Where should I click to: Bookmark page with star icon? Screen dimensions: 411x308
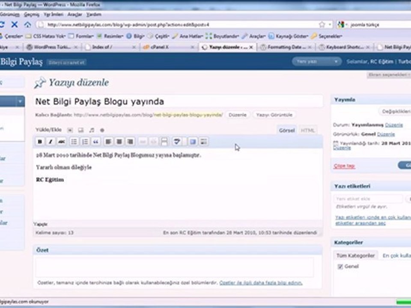322,25
